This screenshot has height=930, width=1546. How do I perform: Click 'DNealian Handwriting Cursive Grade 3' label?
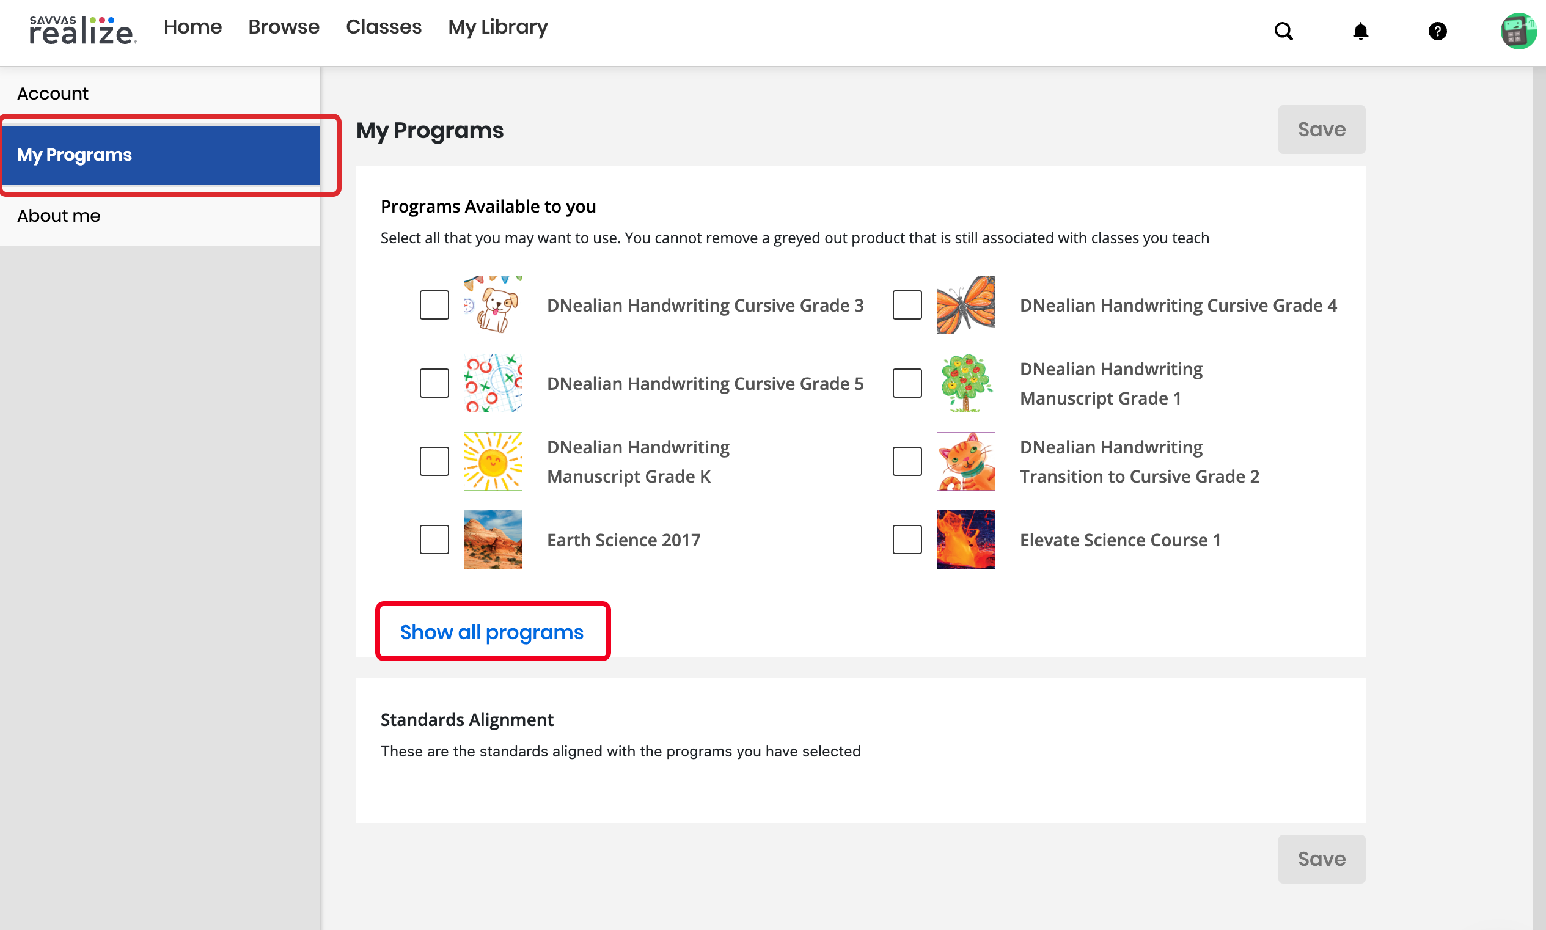pos(705,305)
